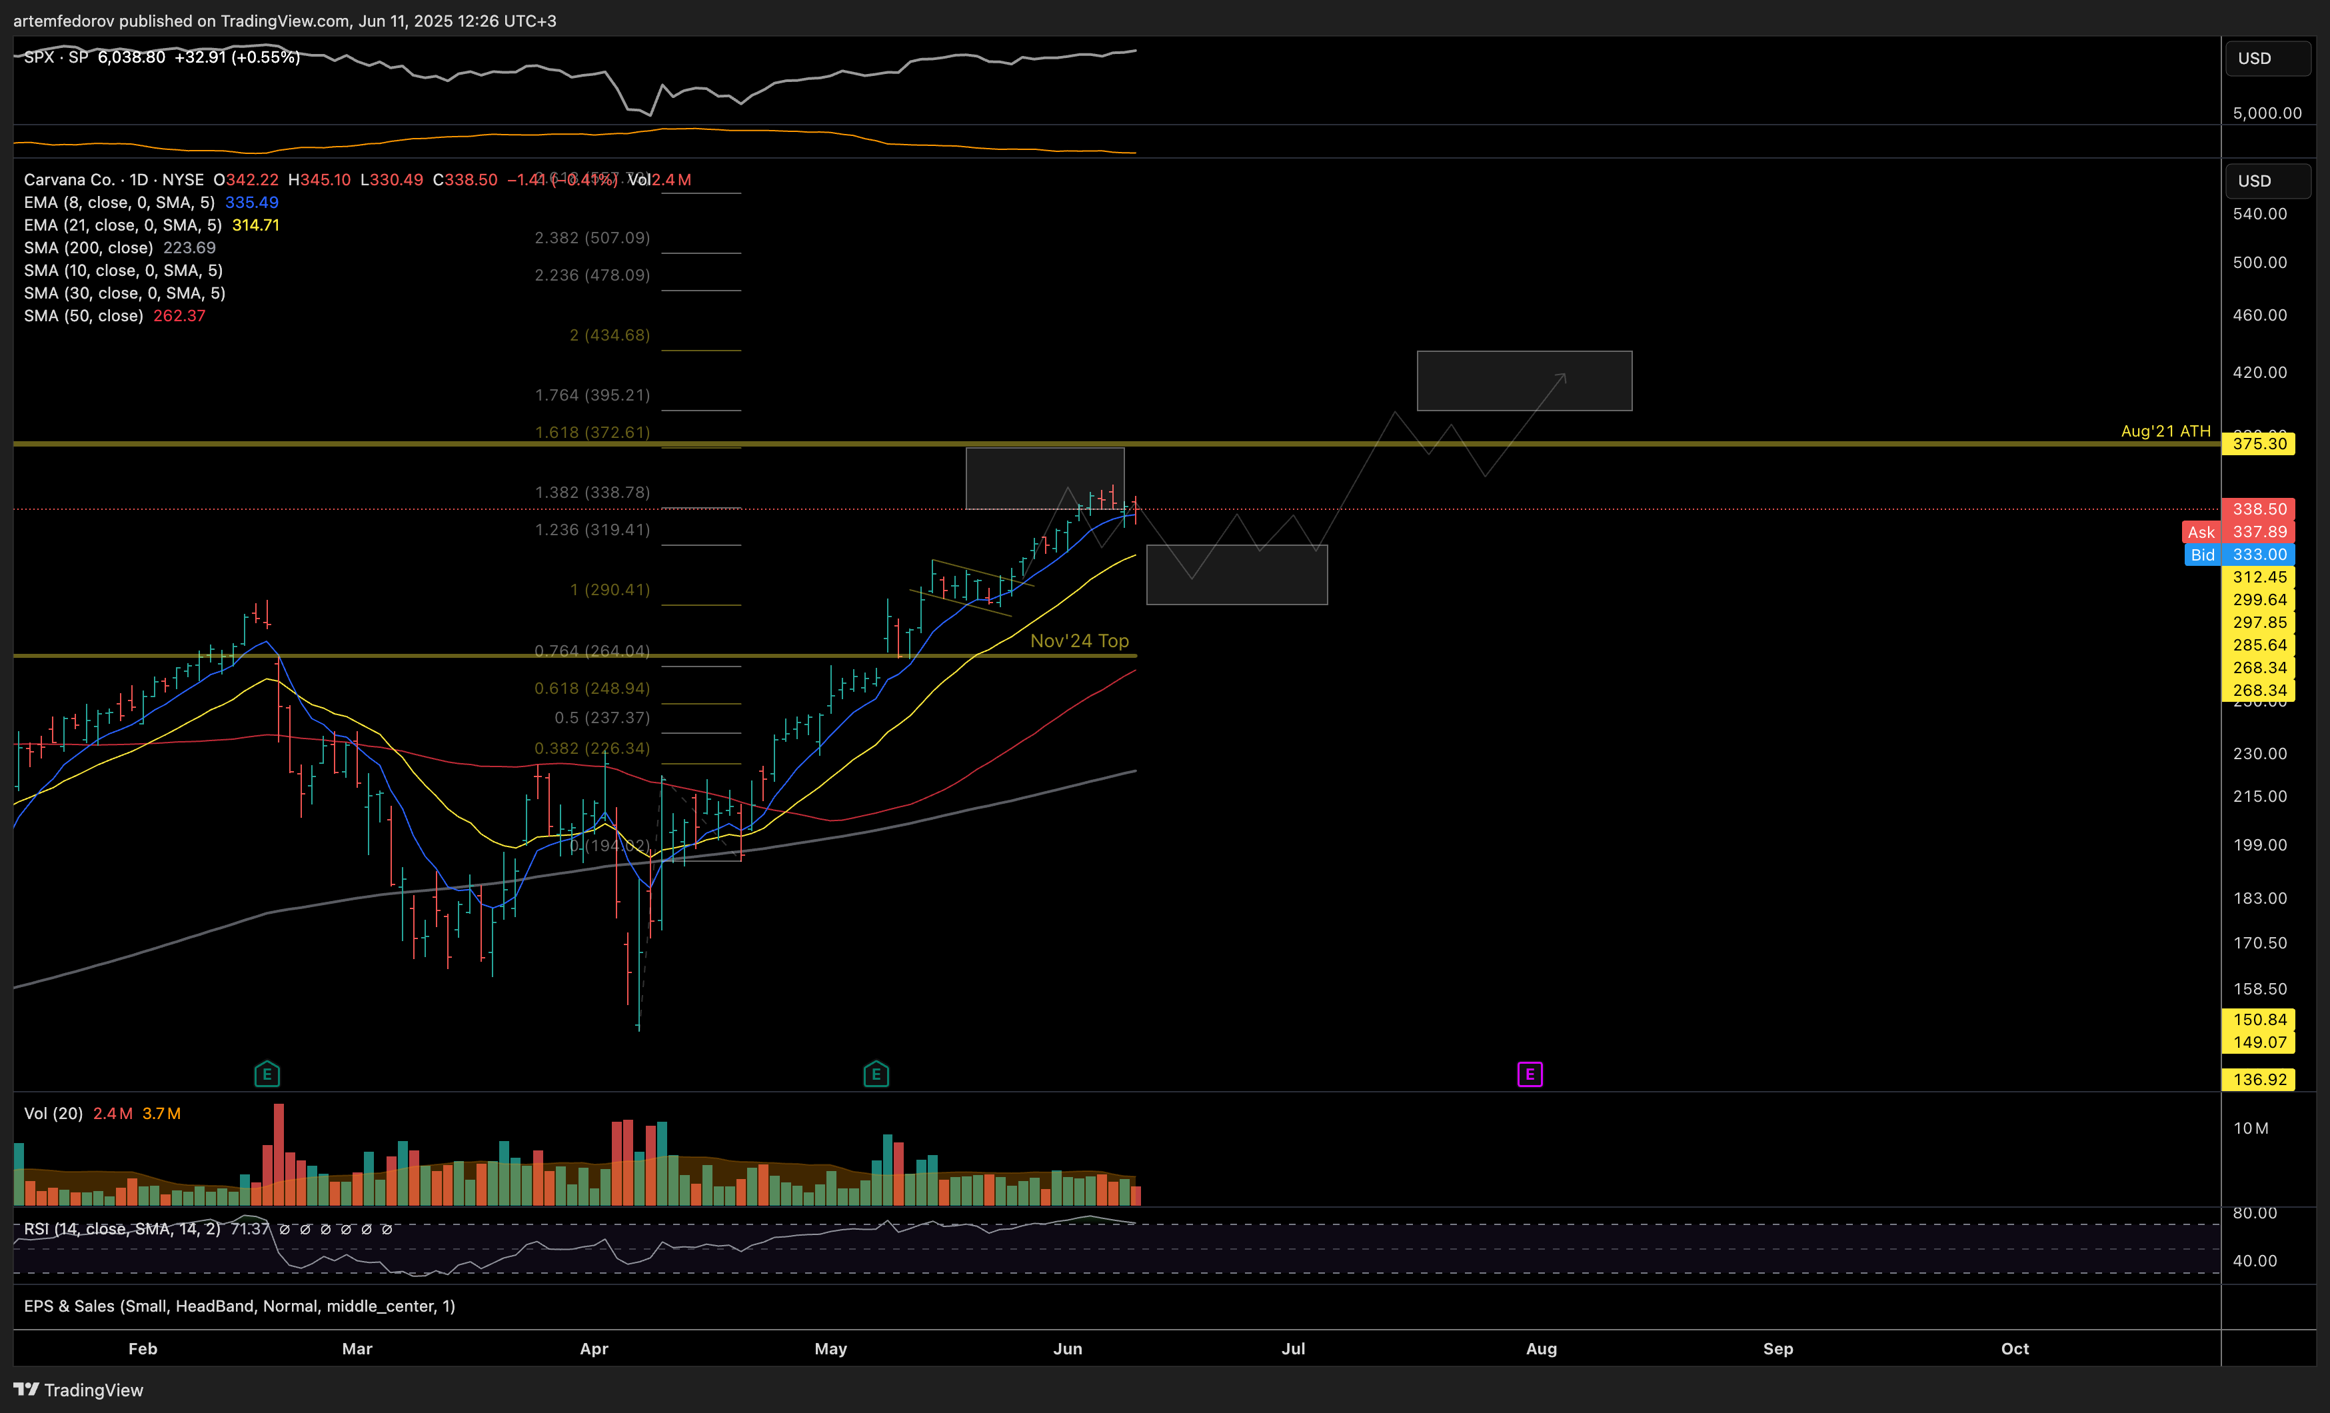Screen dimensions: 2330x1413
Task: Click the 80.00 RSI scale value
Action: coord(2254,1212)
